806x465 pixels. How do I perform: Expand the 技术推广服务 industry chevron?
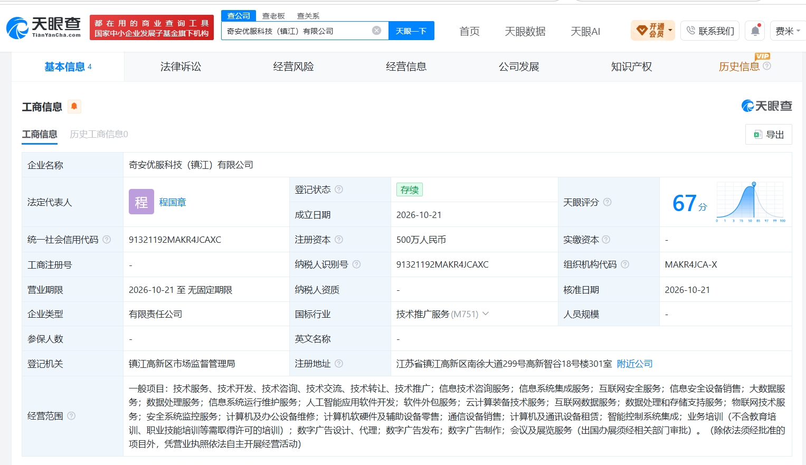tap(486, 314)
